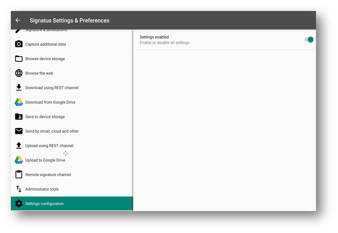The image size is (338, 233).
Task: Click Signatus Settings & Preferences title
Action: [69, 20]
